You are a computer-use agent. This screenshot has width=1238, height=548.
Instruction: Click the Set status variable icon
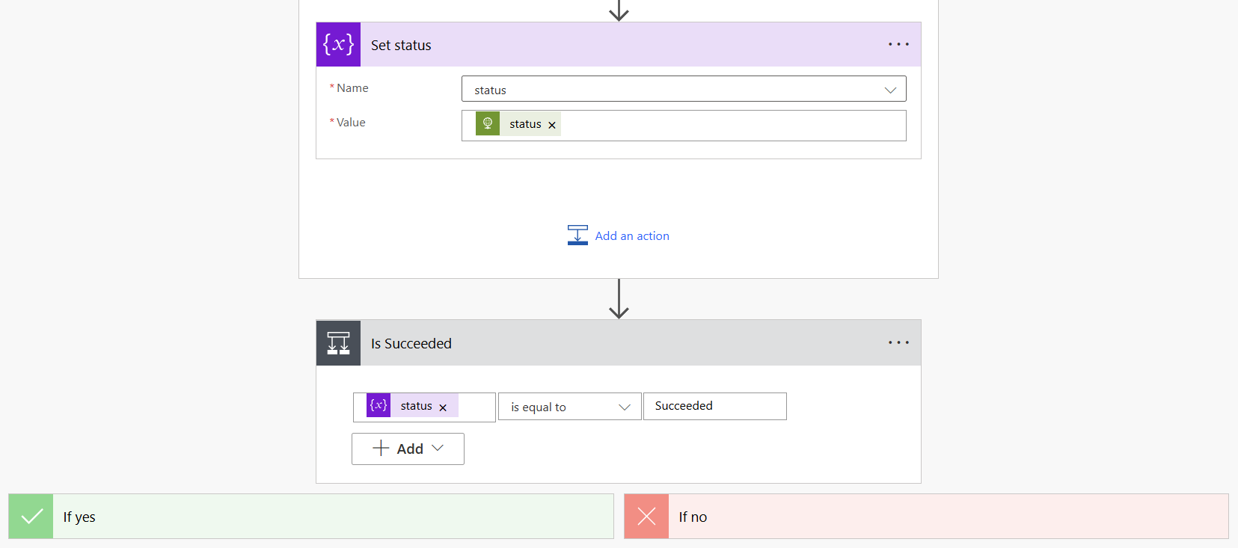point(338,44)
